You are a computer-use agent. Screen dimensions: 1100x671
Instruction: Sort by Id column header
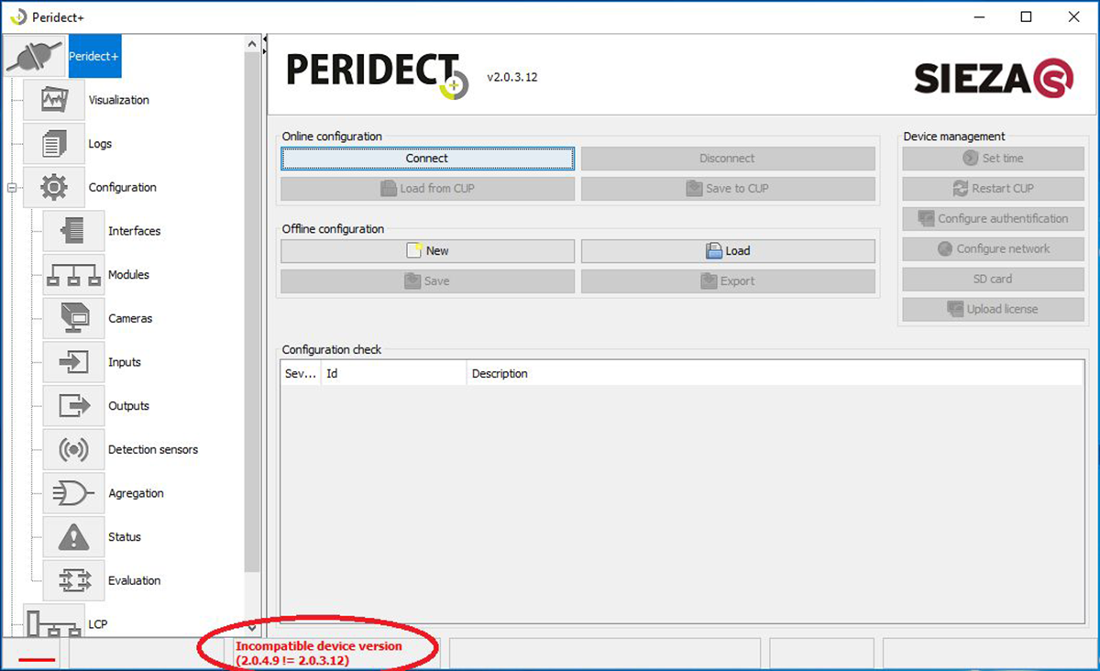393,374
